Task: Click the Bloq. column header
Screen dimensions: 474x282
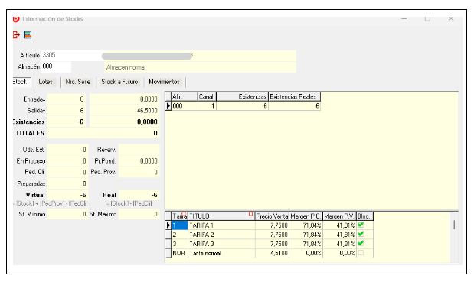Action: tap(364, 216)
